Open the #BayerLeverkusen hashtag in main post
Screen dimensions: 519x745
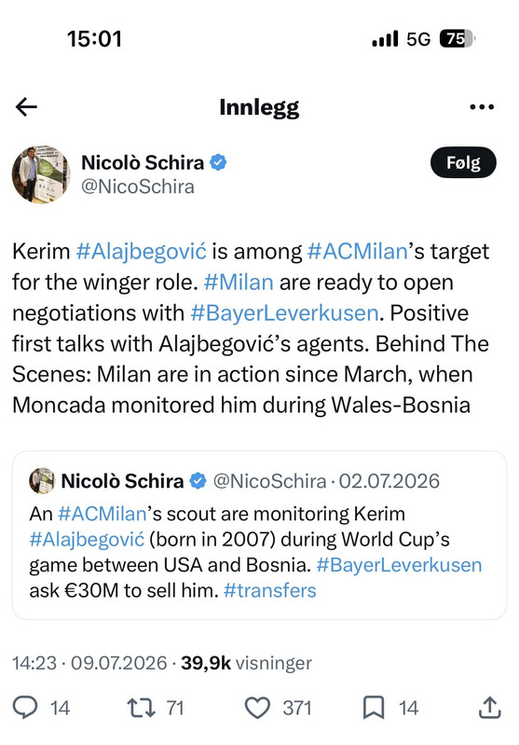click(284, 313)
